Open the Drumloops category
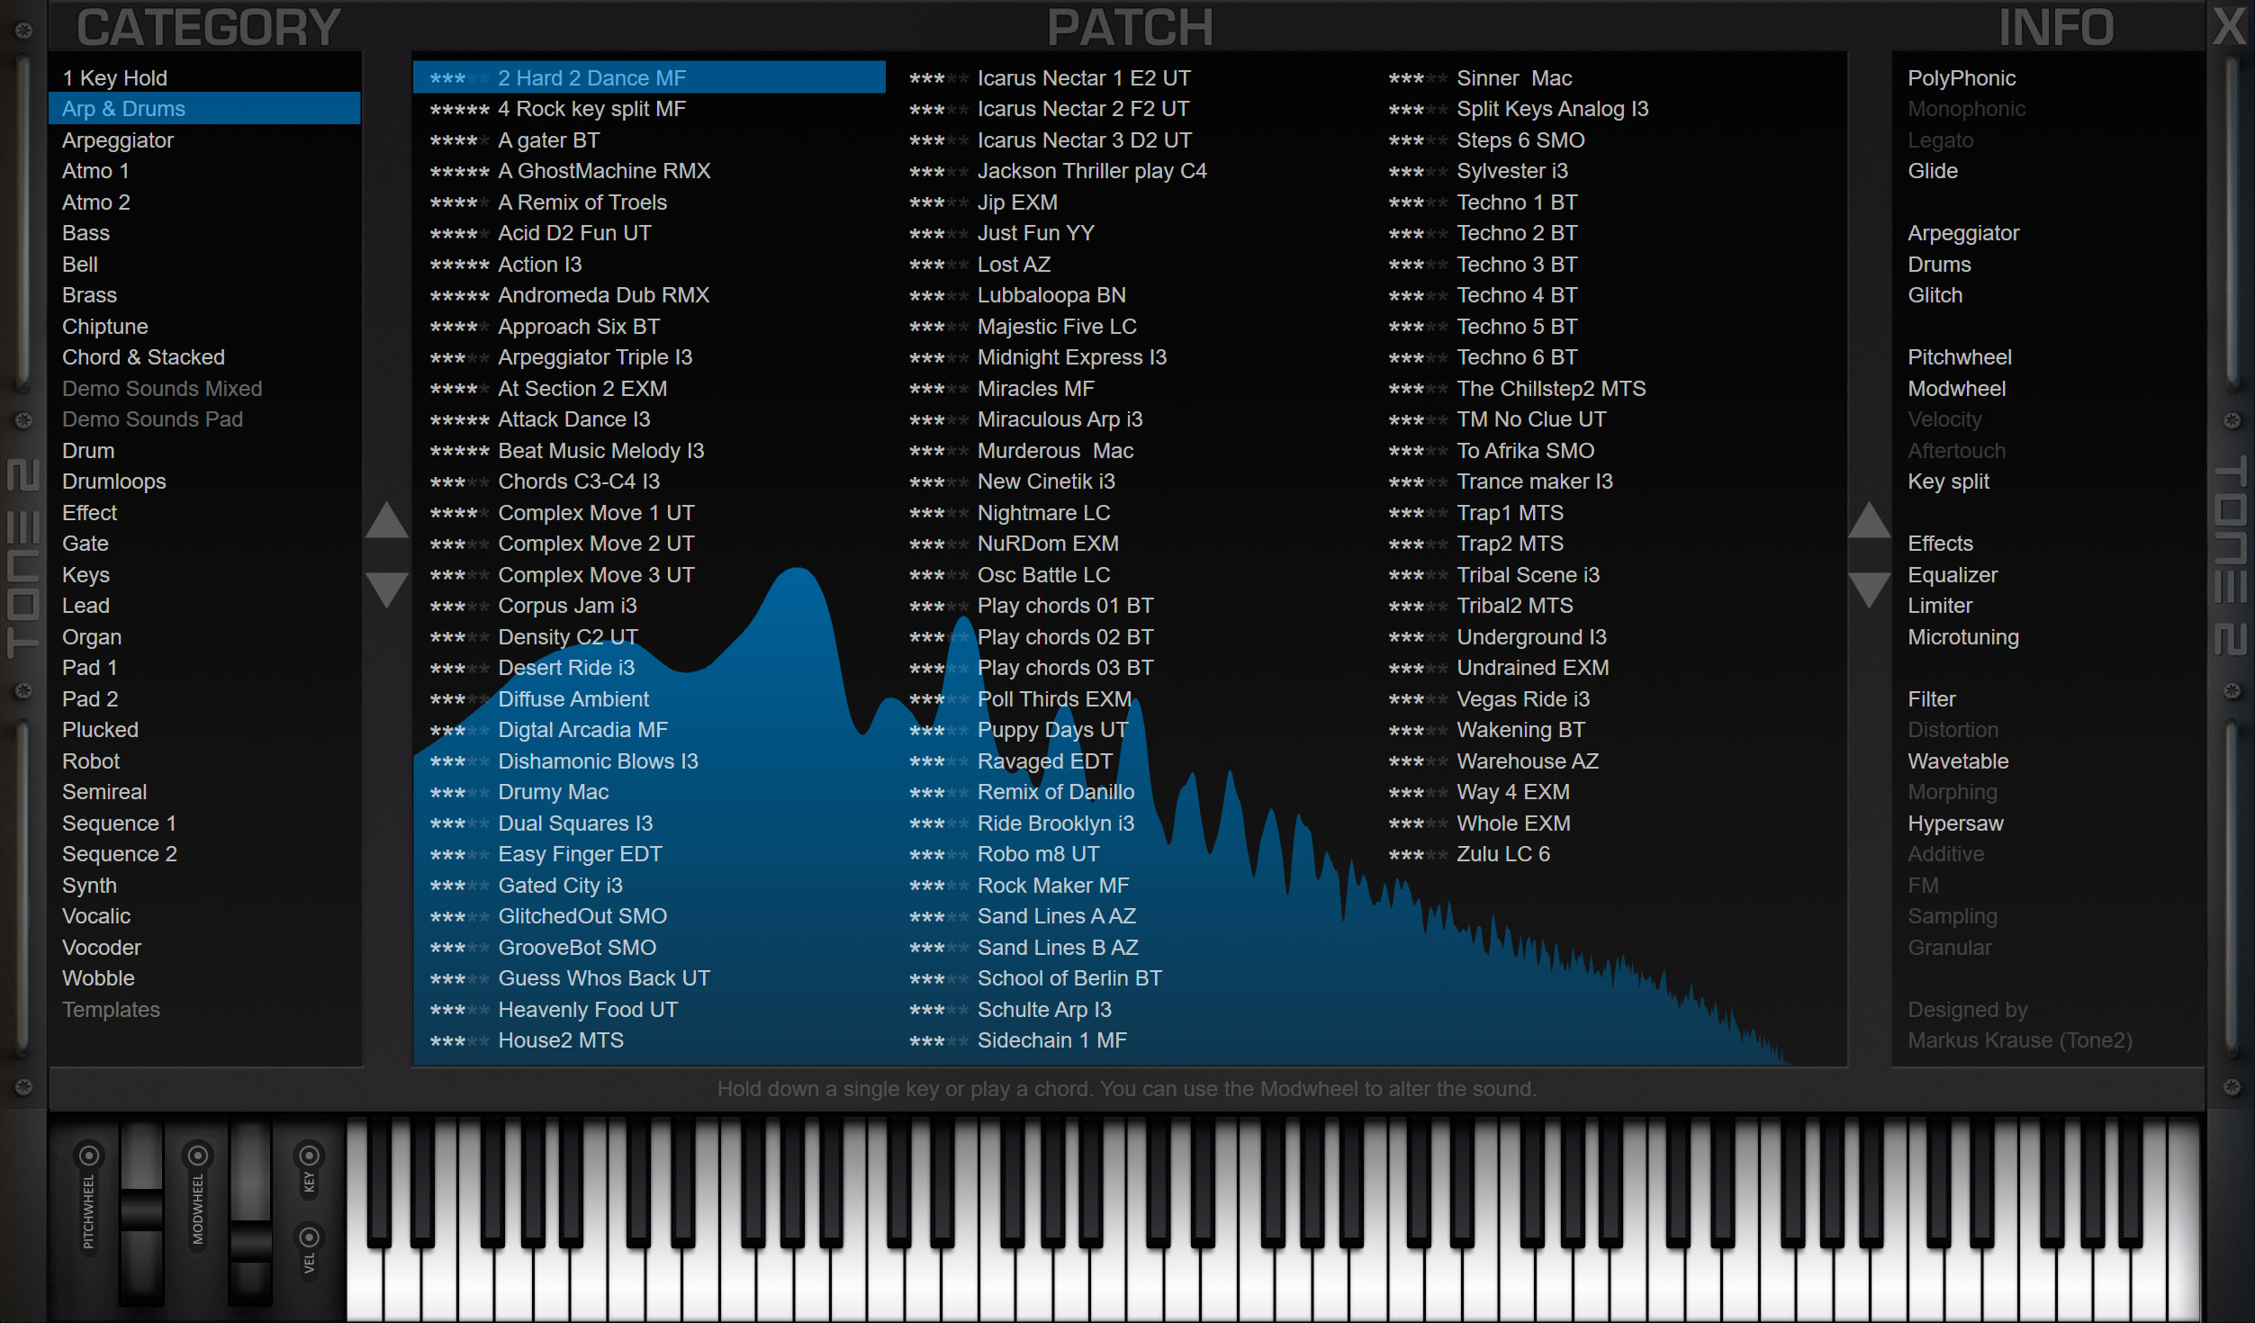This screenshot has width=2255, height=1323. pos(113,481)
